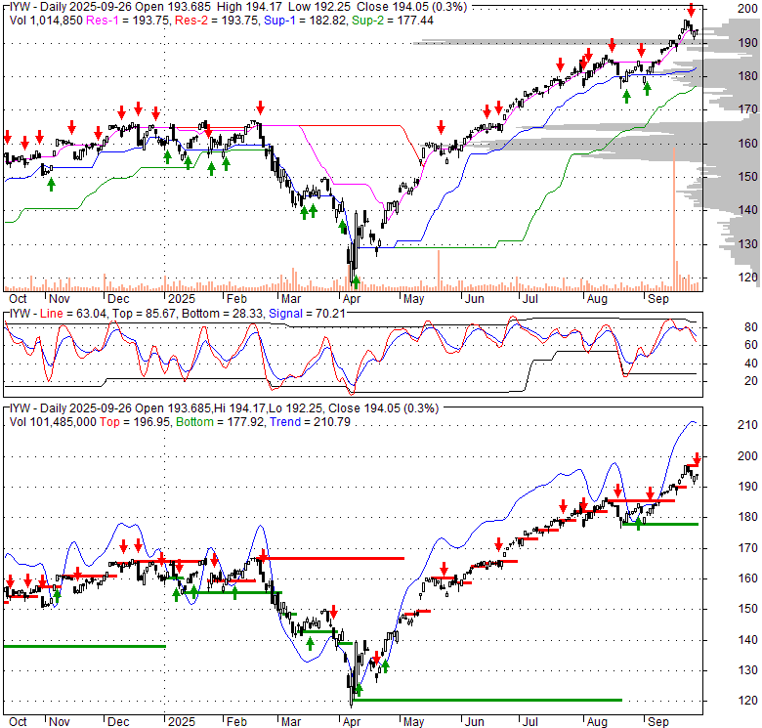Click the 120 price label on top chart axis
762x728 pixels.
click(747, 278)
